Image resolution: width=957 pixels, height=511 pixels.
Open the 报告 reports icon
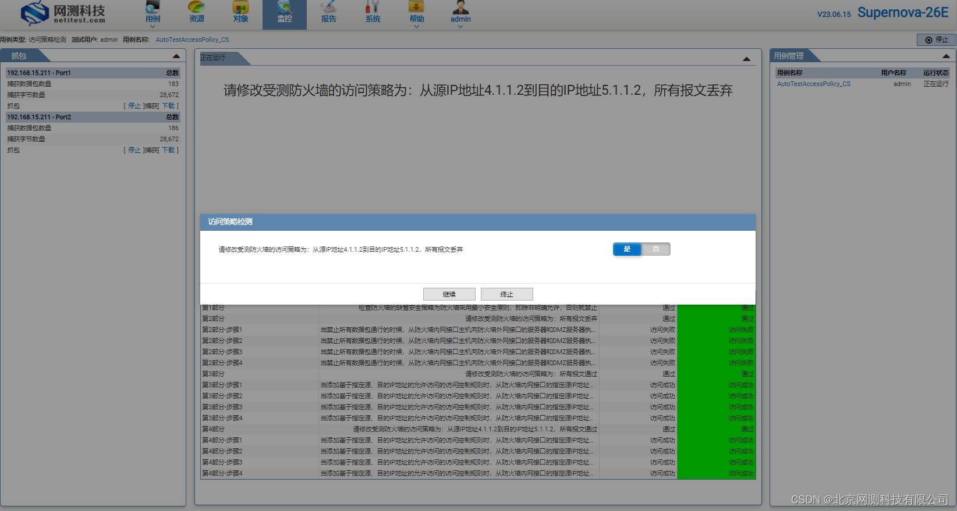click(x=329, y=8)
